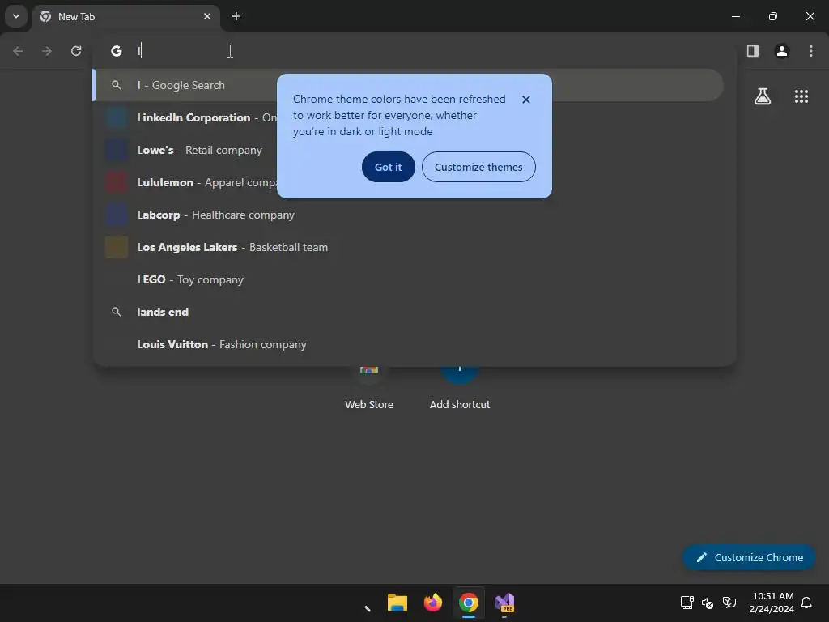Image resolution: width=829 pixels, height=622 pixels.
Task: Click the Los Angeles Lakers thumbnail
Action: click(117, 247)
